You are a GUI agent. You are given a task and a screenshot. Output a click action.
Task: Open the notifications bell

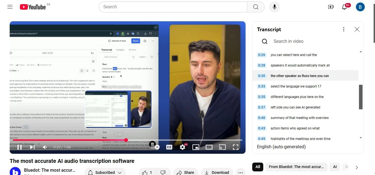(x=344, y=7)
